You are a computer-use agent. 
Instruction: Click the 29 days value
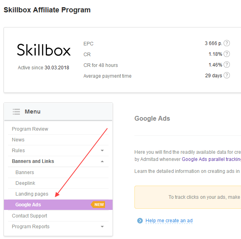pyautogui.click(x=214, y=75)
